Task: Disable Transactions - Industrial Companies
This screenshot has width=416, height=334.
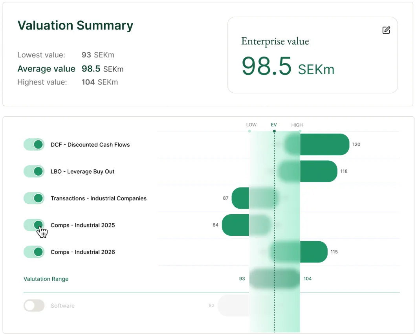Action: 34,198
